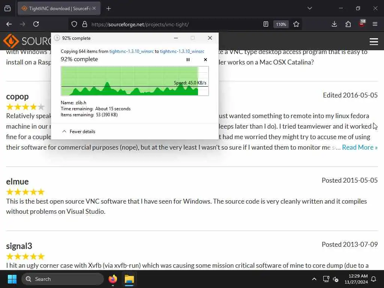The height and width of the screenshot is (288, 384).
Task: Click the file name zlib.h
Action: (81, 103)
